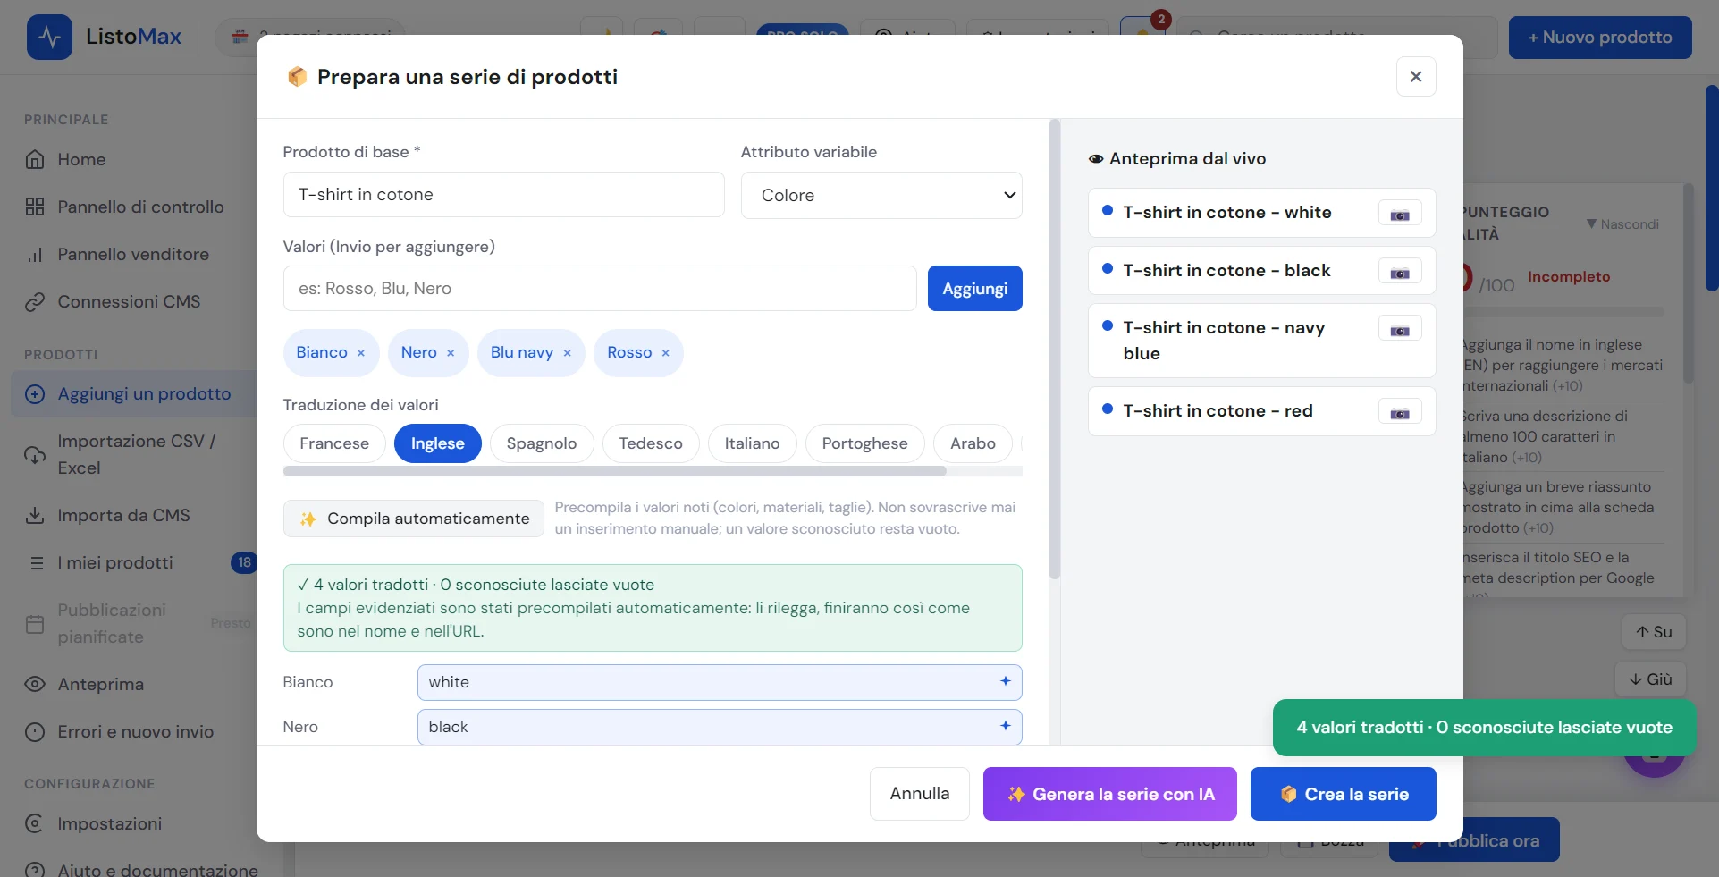1719x877 pixels.
Task: Click Crea la serie button
Action: tap(1344, 794)
